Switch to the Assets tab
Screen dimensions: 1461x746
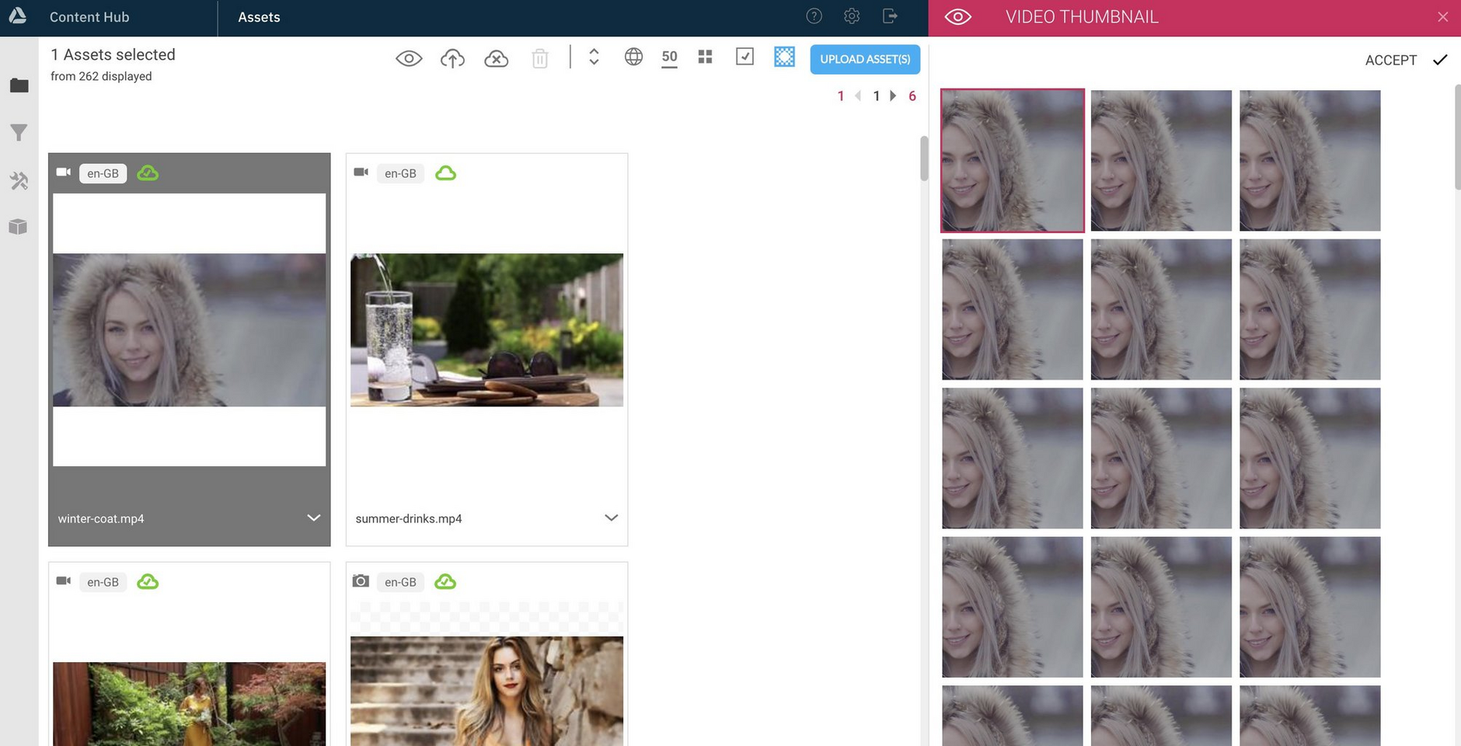pos(259,17)
